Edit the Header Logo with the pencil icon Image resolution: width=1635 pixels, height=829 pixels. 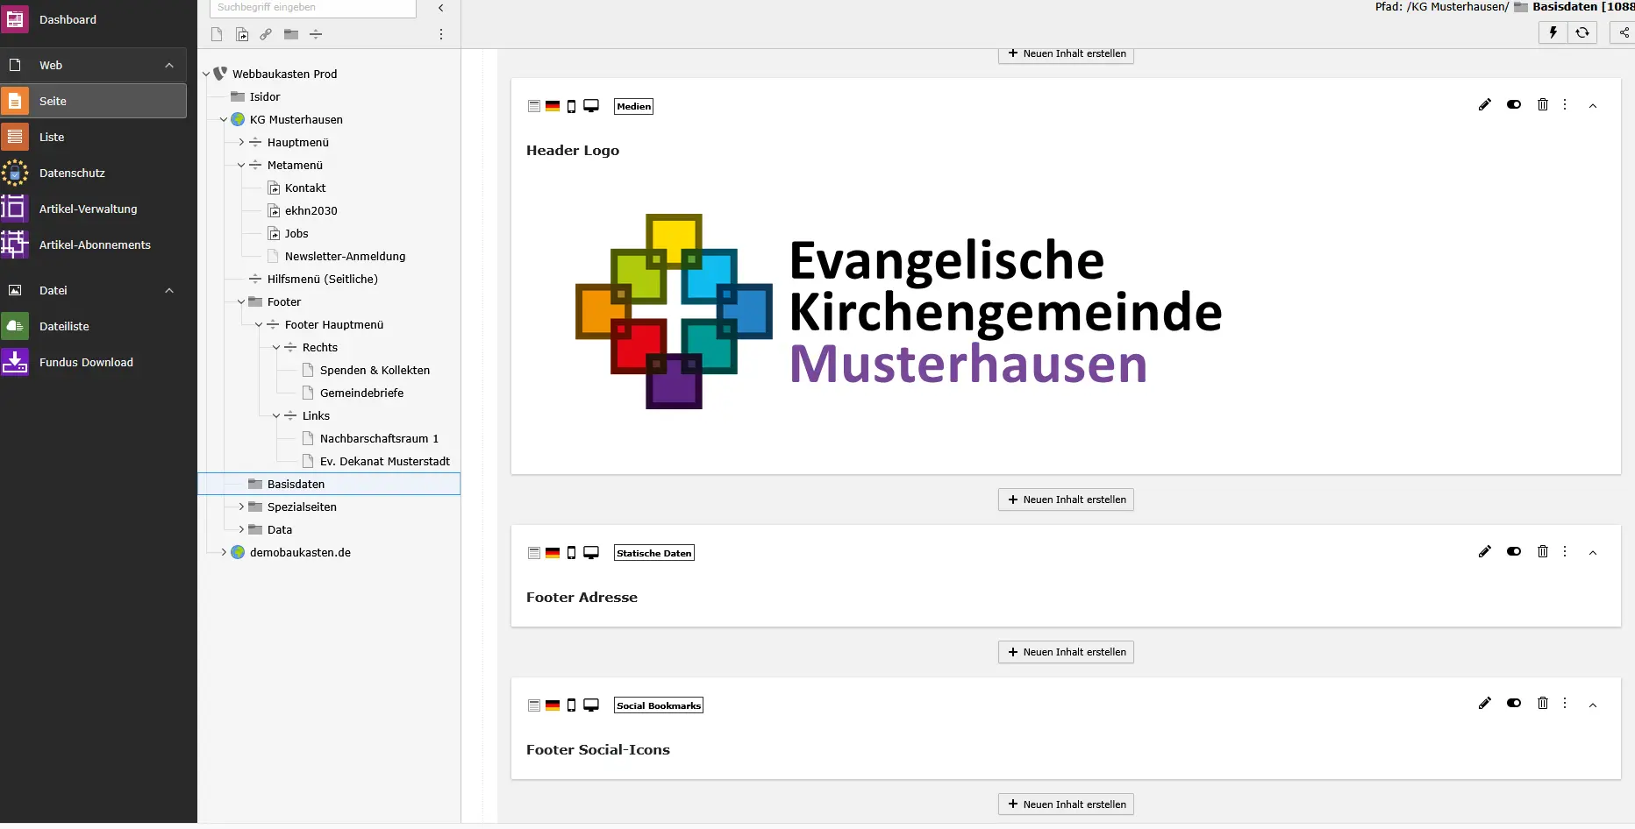point(1485,104)
